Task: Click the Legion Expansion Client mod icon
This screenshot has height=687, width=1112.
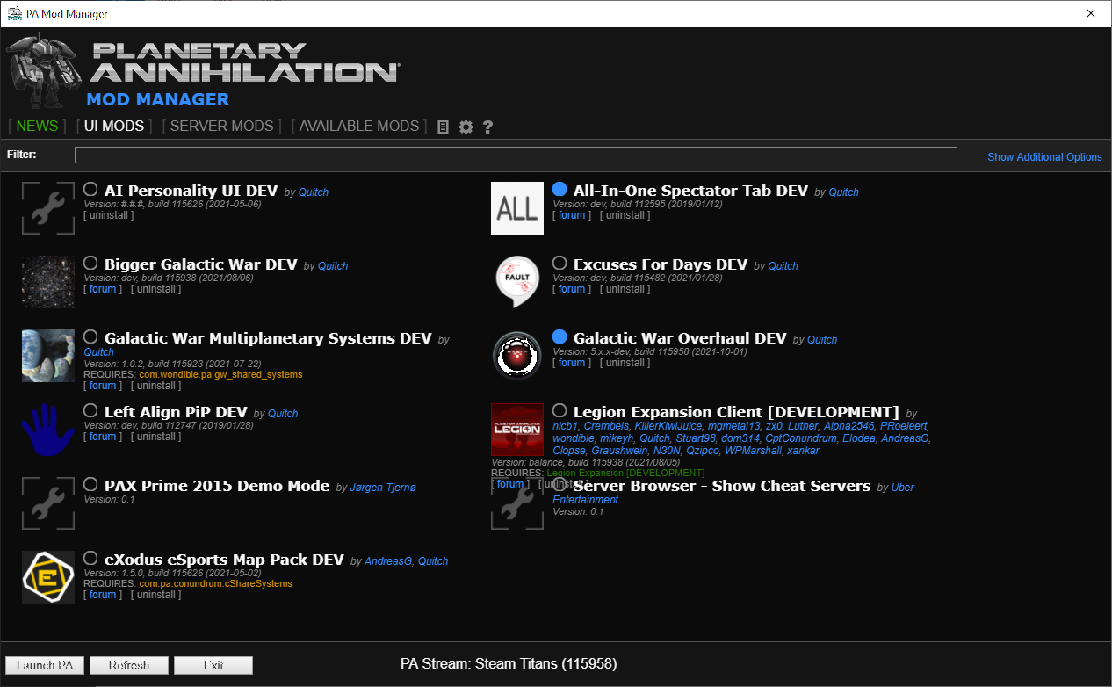Action: (517, 430)
